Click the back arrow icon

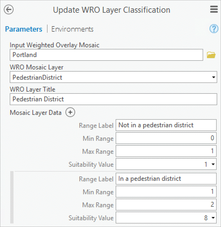9,10
